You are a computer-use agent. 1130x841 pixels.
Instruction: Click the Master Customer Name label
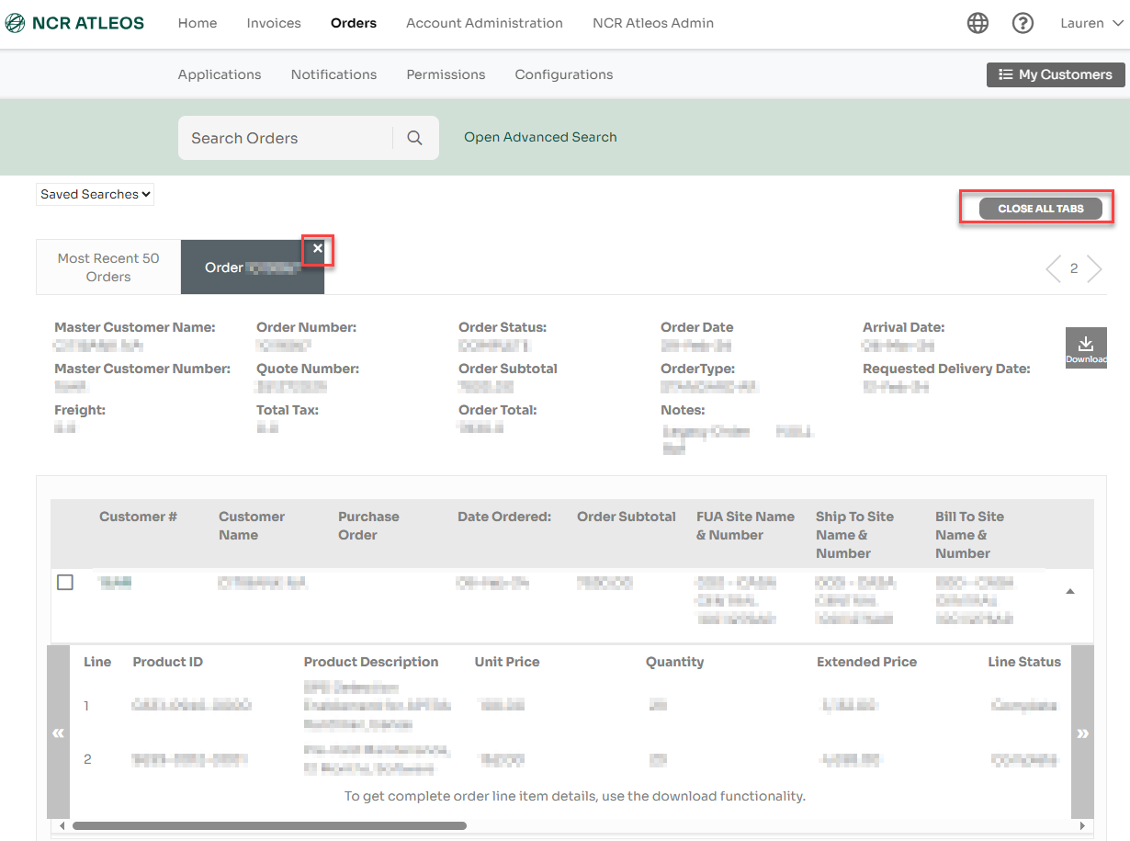click(x=135, y=327)
